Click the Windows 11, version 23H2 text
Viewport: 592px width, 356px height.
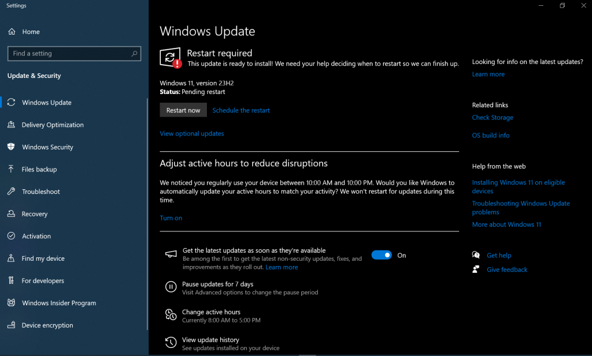click(x=197, y=83)
